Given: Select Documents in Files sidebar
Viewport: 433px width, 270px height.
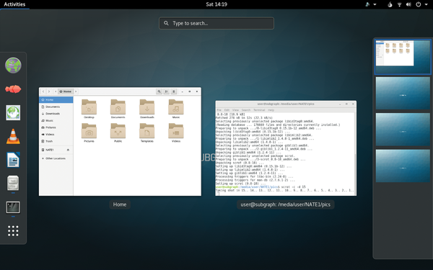Looking at the screenshot, I should click(56, 107).
